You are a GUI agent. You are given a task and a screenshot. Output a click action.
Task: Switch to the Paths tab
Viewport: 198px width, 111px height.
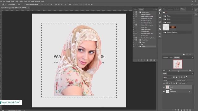[x=171, y=57]
